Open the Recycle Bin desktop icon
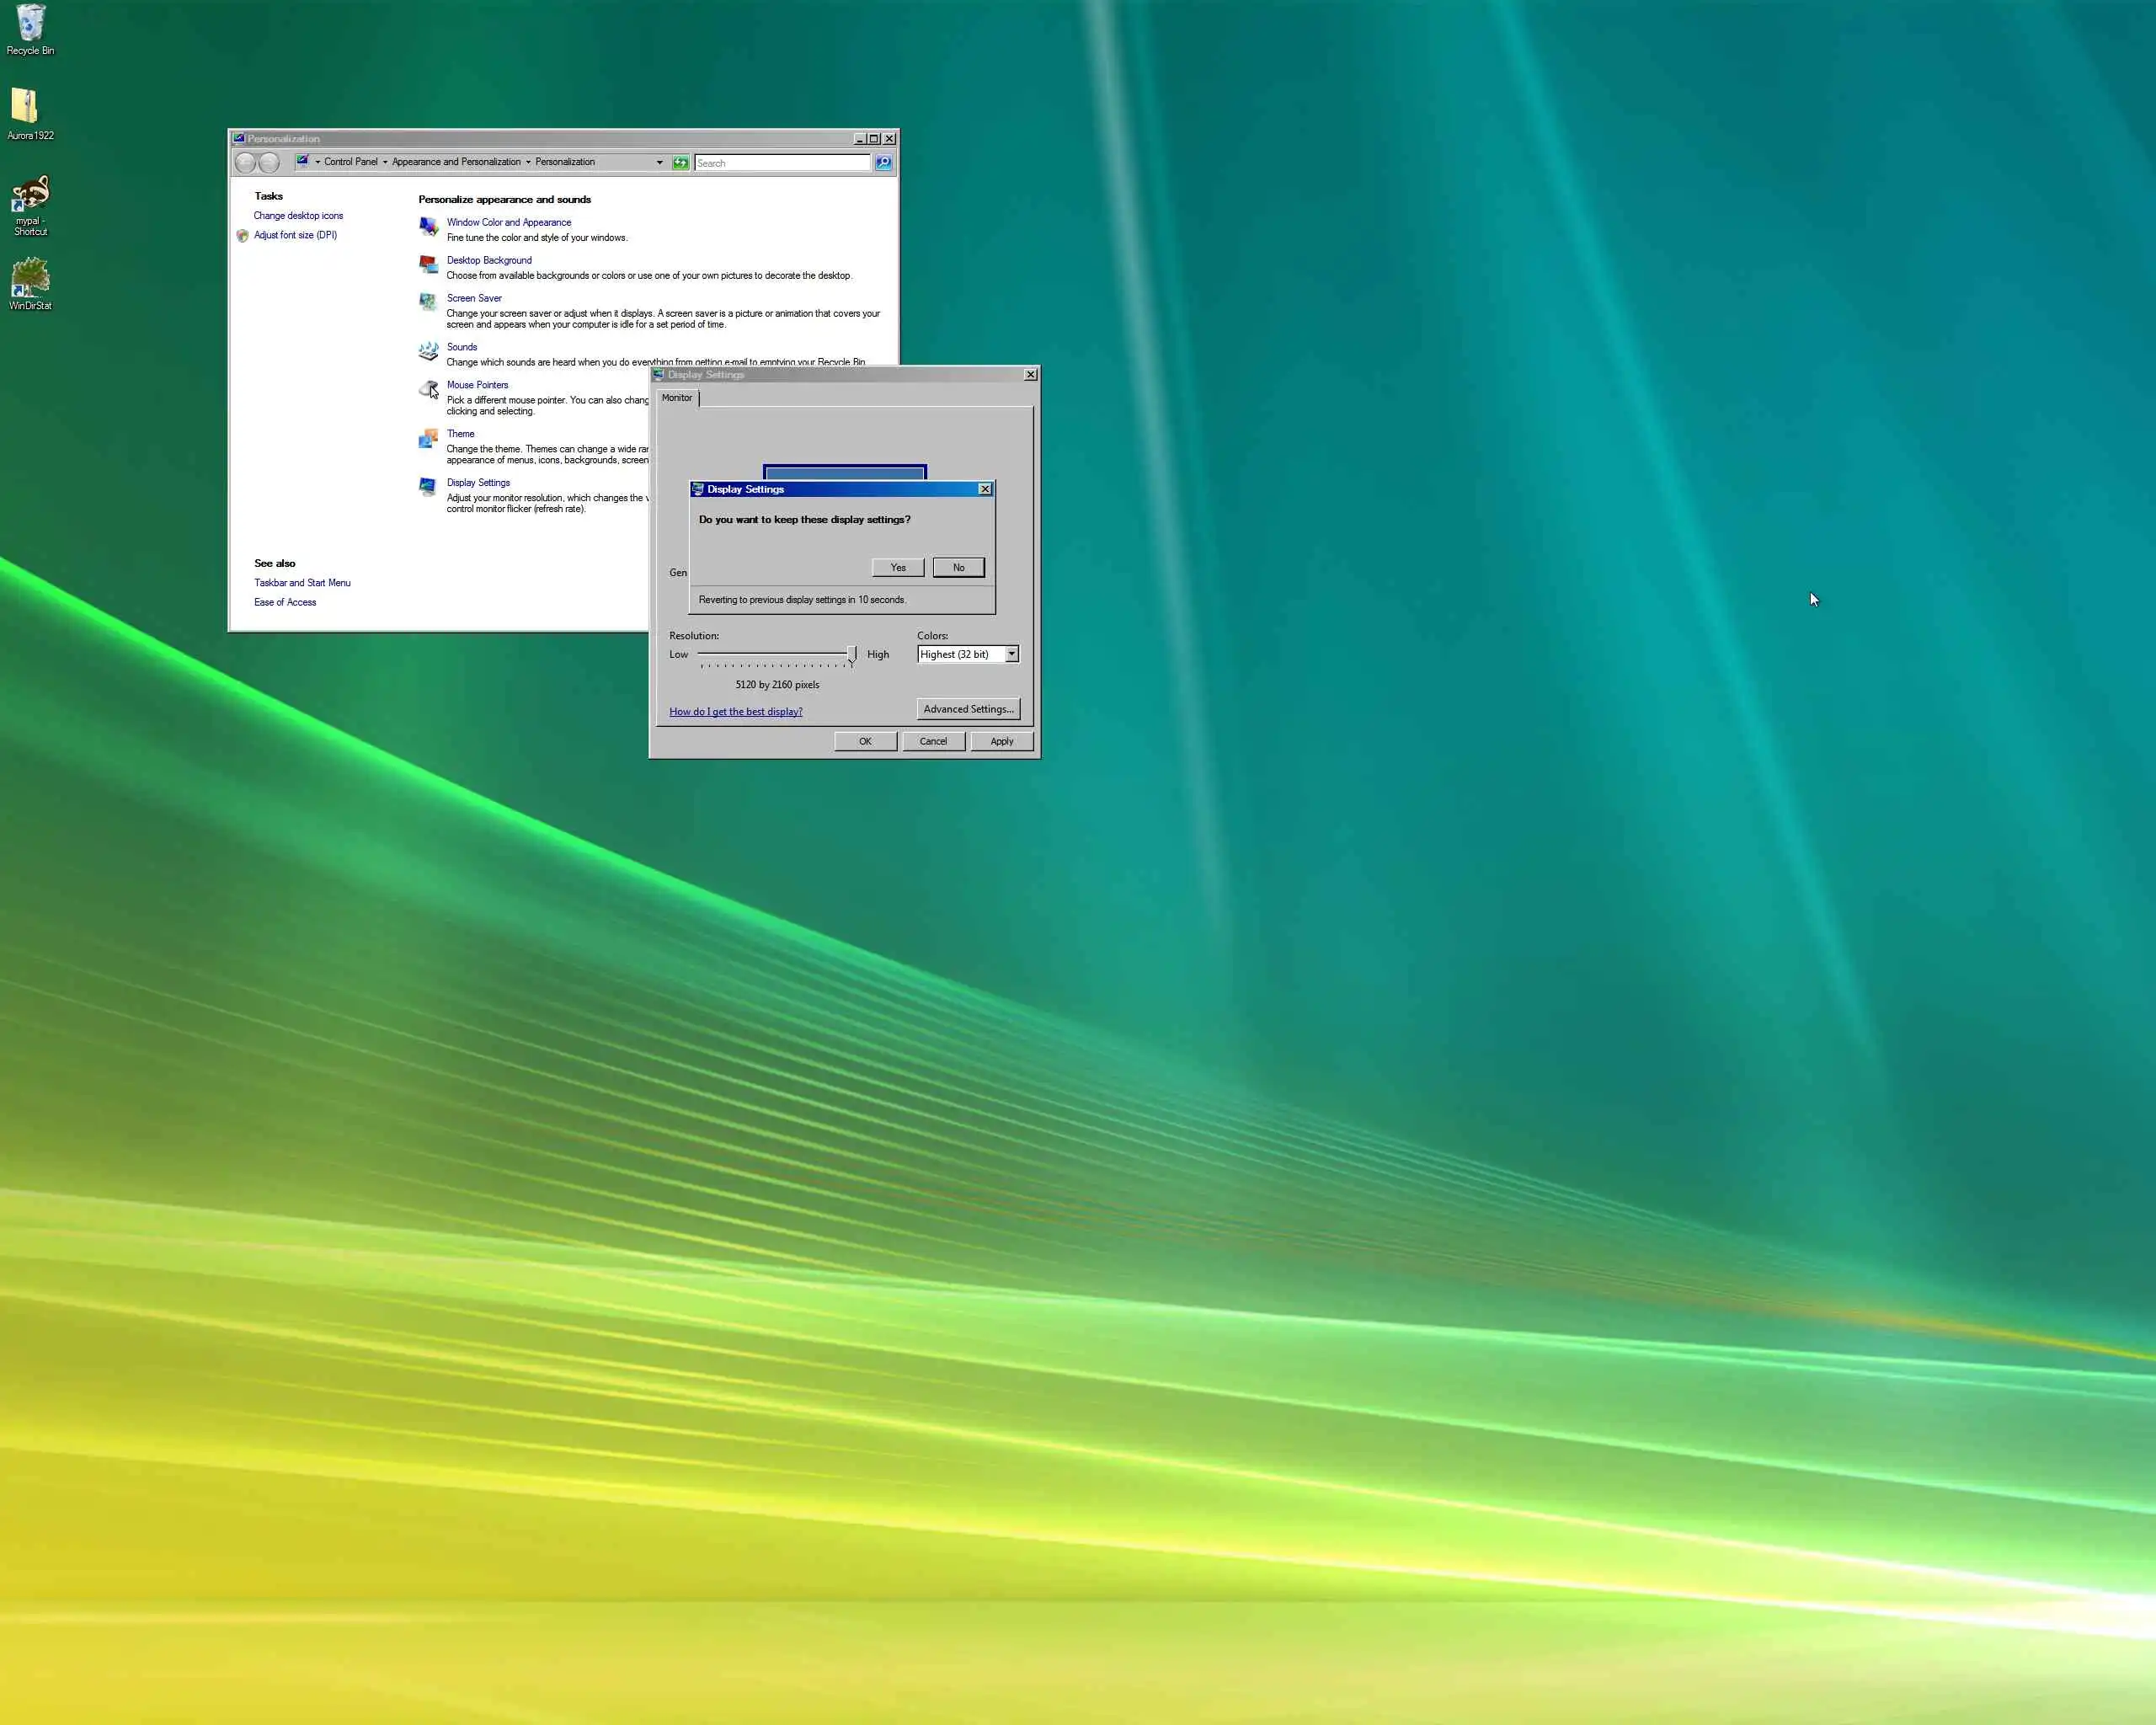Viewport: 2156px width, 1725px height. 30,24
